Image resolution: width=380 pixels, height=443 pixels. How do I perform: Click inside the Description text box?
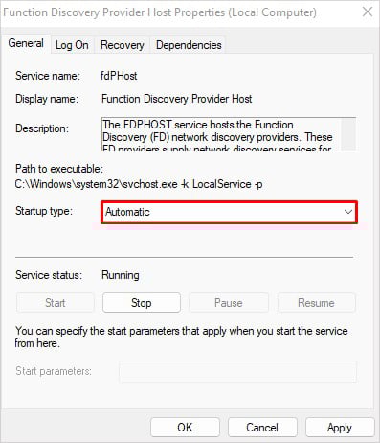point(221,133)
